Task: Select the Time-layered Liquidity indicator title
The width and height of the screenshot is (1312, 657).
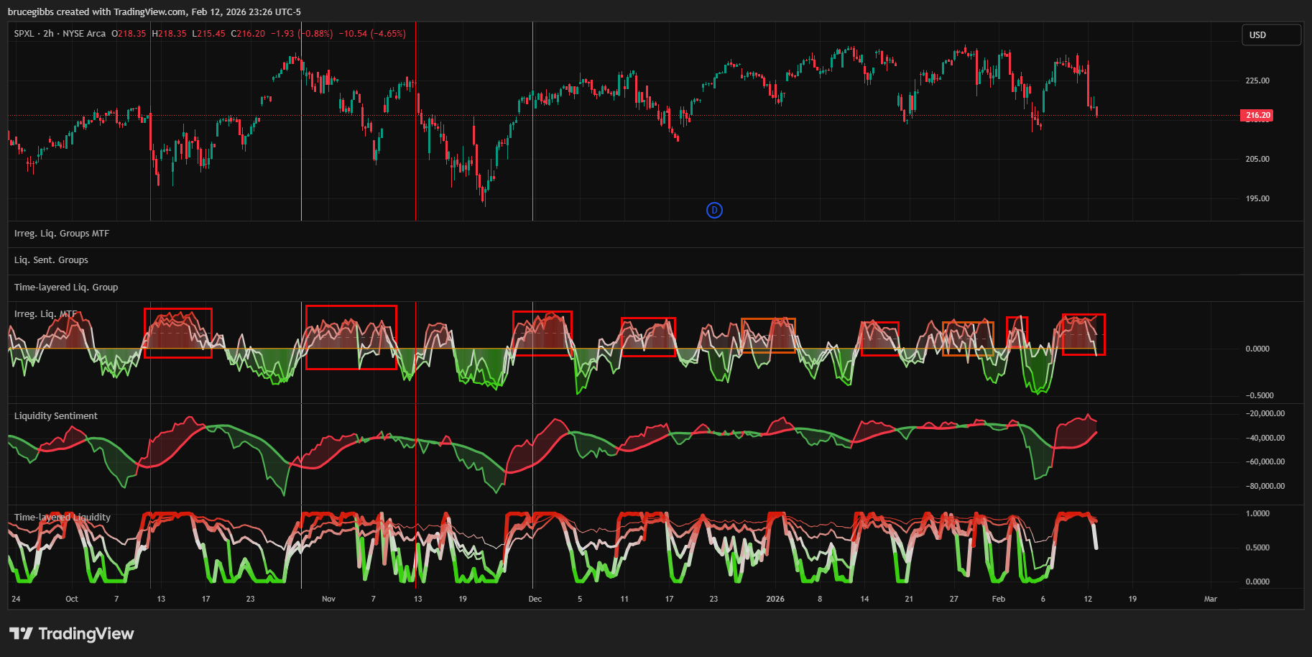Action: (x=63, y=518)
